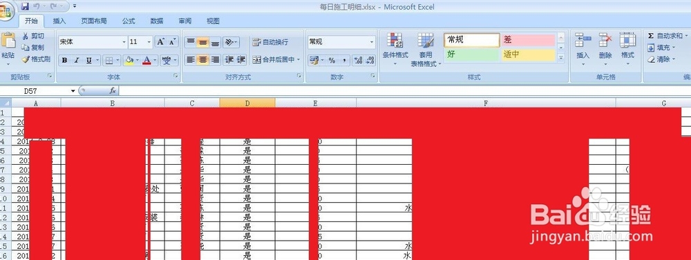Switch to the 开始 ribbon tab
691x260 pixels.
(31, 21)
